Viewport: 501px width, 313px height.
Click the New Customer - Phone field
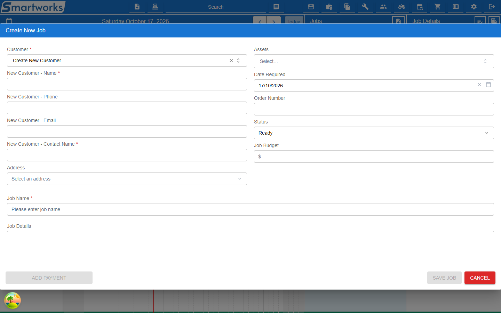(x=127, y=108)
